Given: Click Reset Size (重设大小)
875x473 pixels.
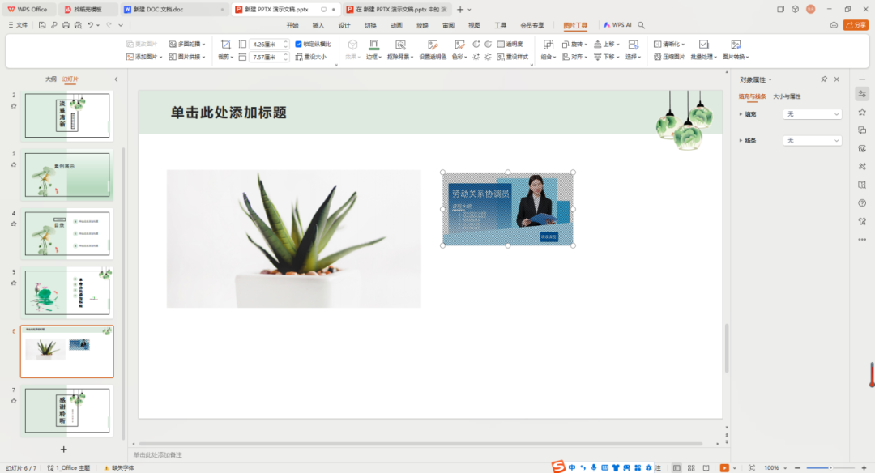Looking at the screenshot, I should click(x=311, y=57).
